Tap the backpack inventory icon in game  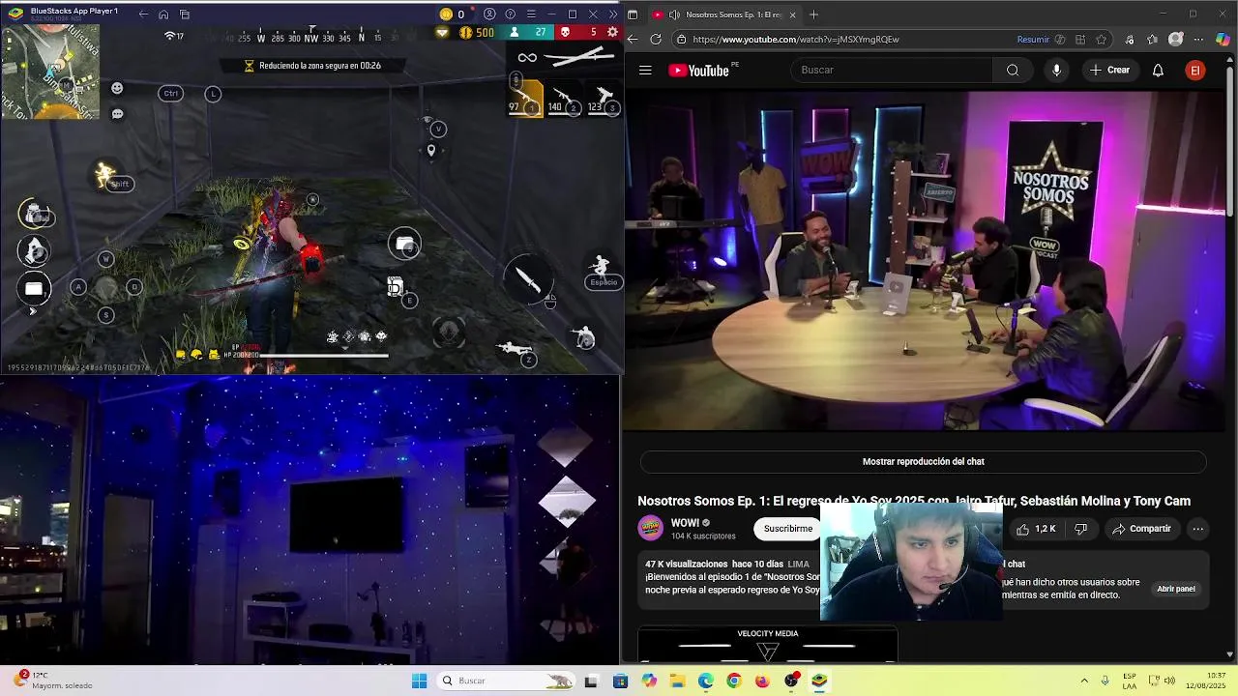(x=36, y=213)
